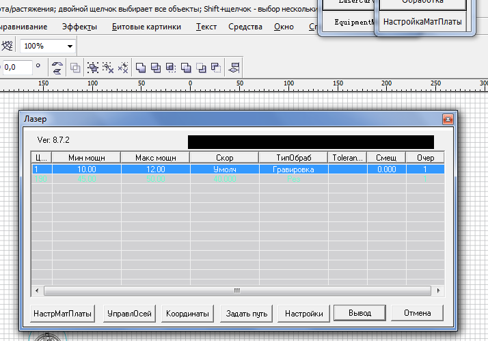Click the Макс мощн column header
Image resolution: width=488 pixels, height=341 pixels.
[155, 157]
